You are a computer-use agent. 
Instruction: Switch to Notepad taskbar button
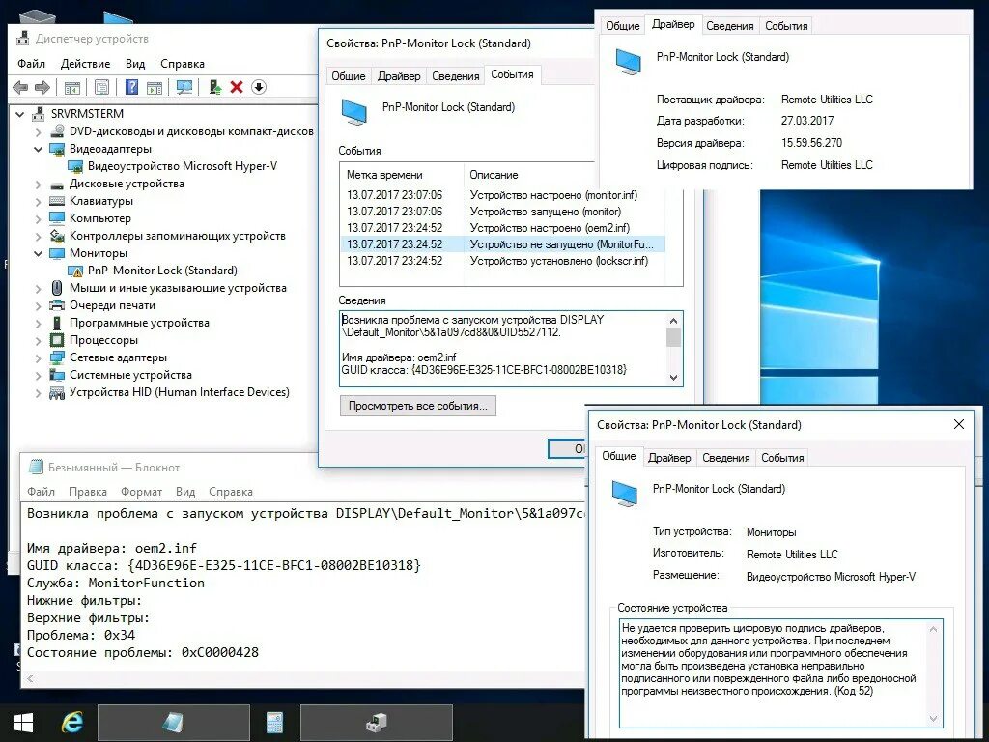tap(174, 723)
